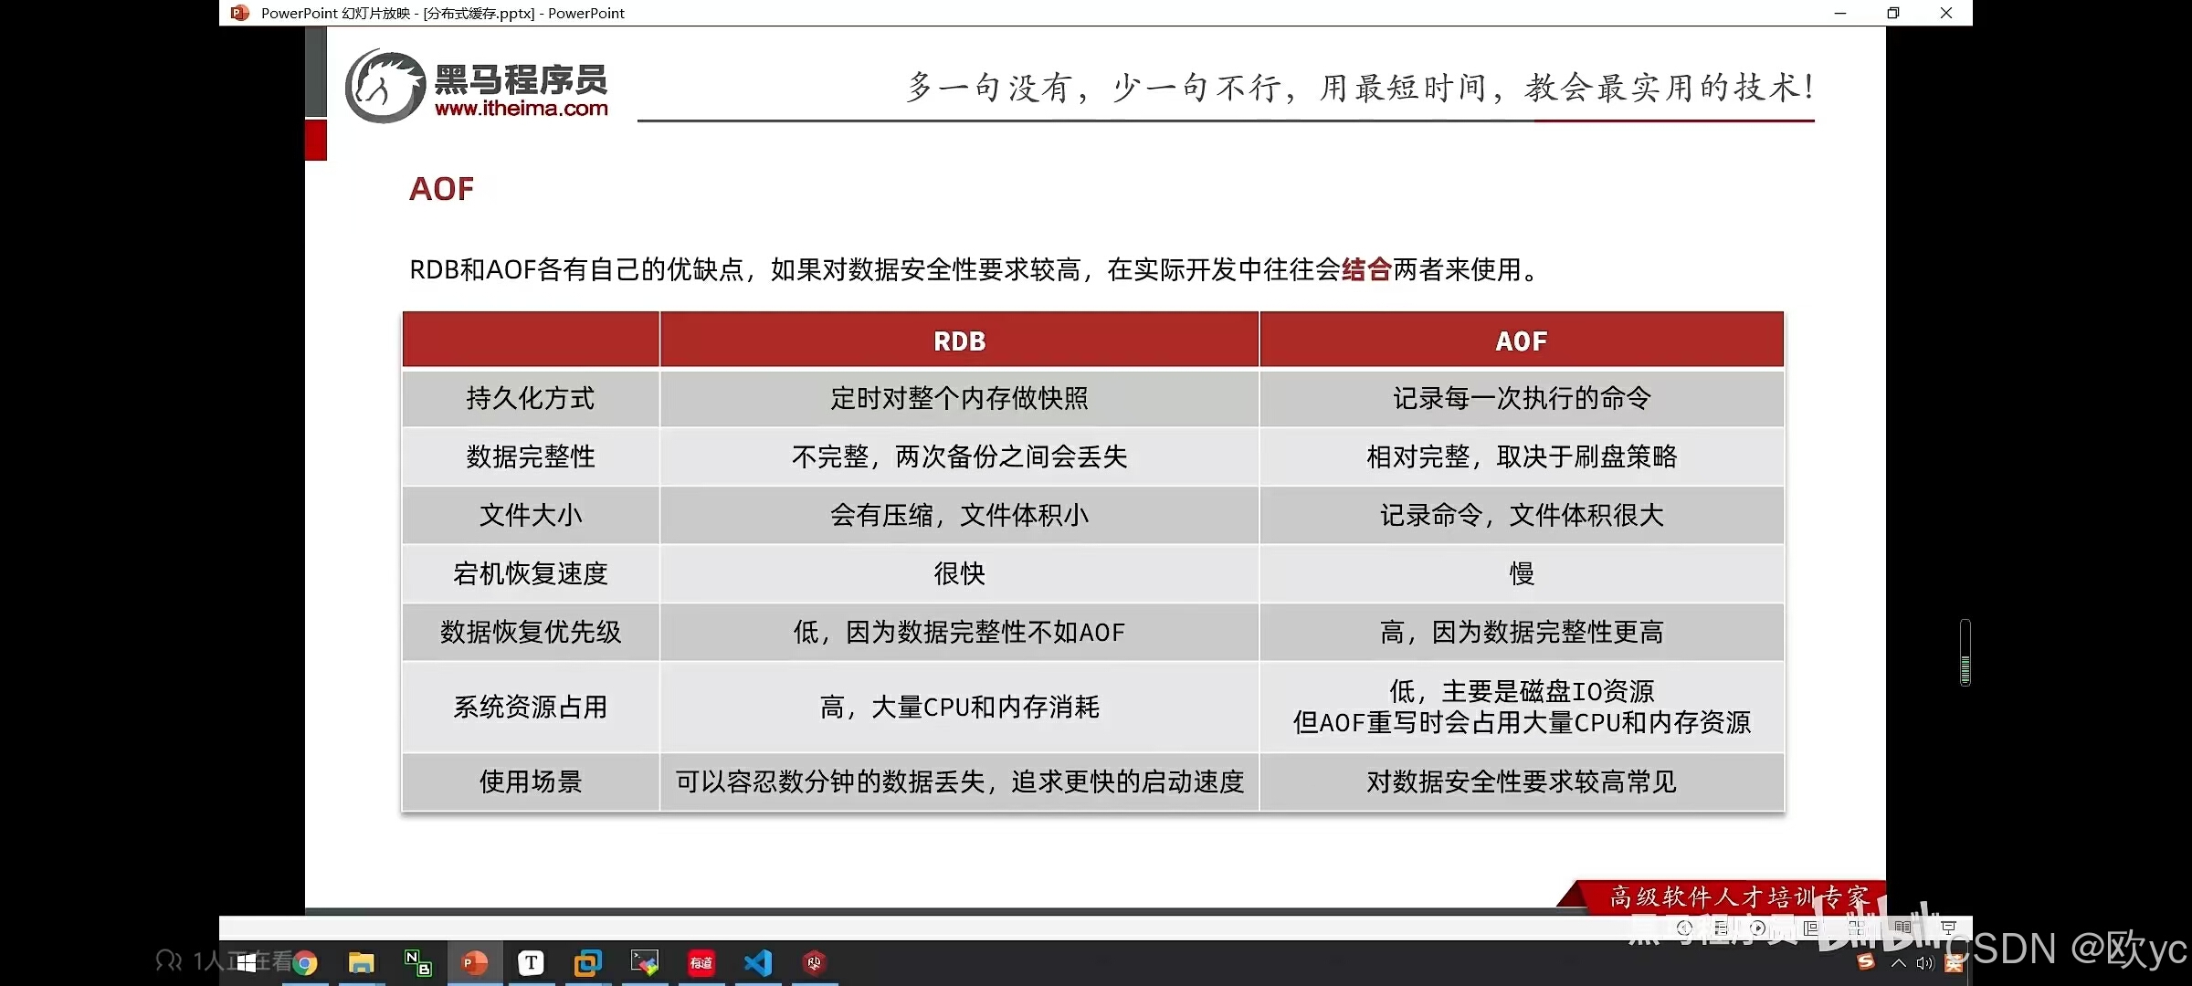Launch Redis Desktop Manager from the taskbar
The image size is (2192, 986).
pyautogui.click(x=816, y=962)
